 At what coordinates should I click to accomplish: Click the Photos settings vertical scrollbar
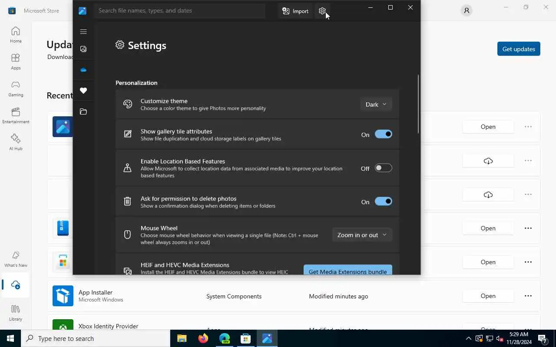coord(418,104)
